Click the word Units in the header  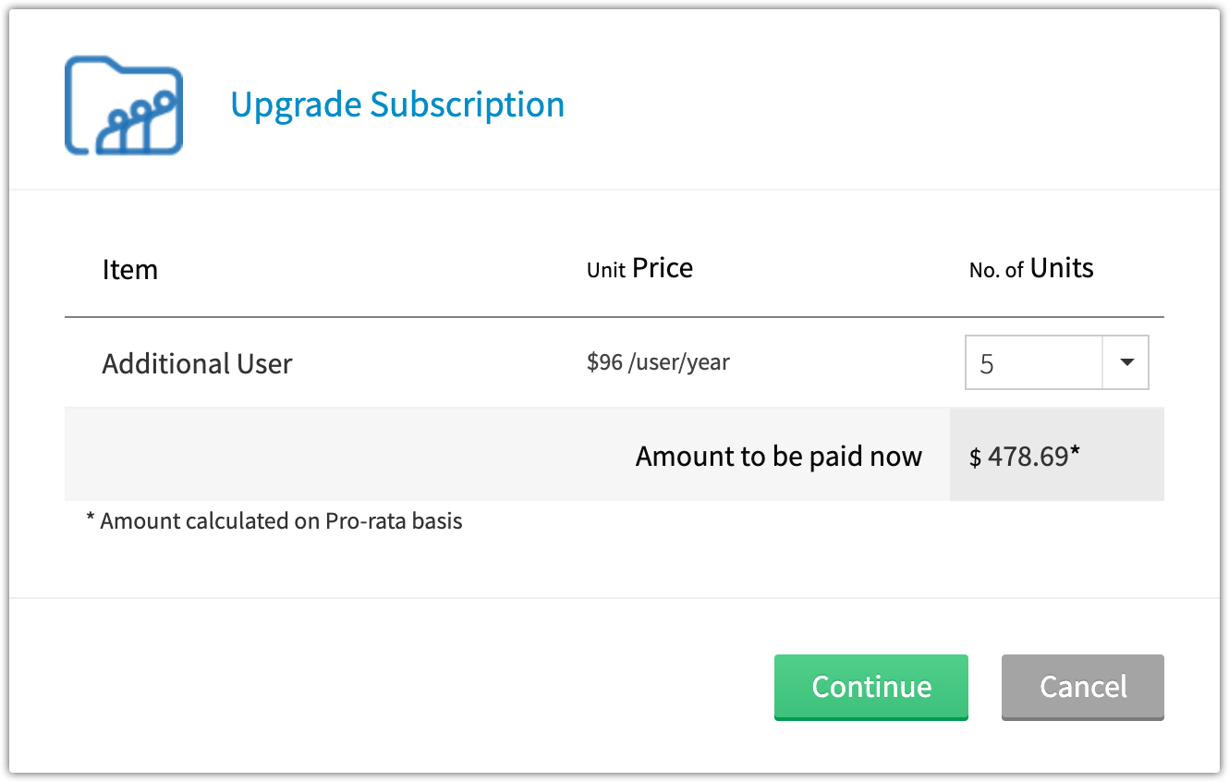1062,268
